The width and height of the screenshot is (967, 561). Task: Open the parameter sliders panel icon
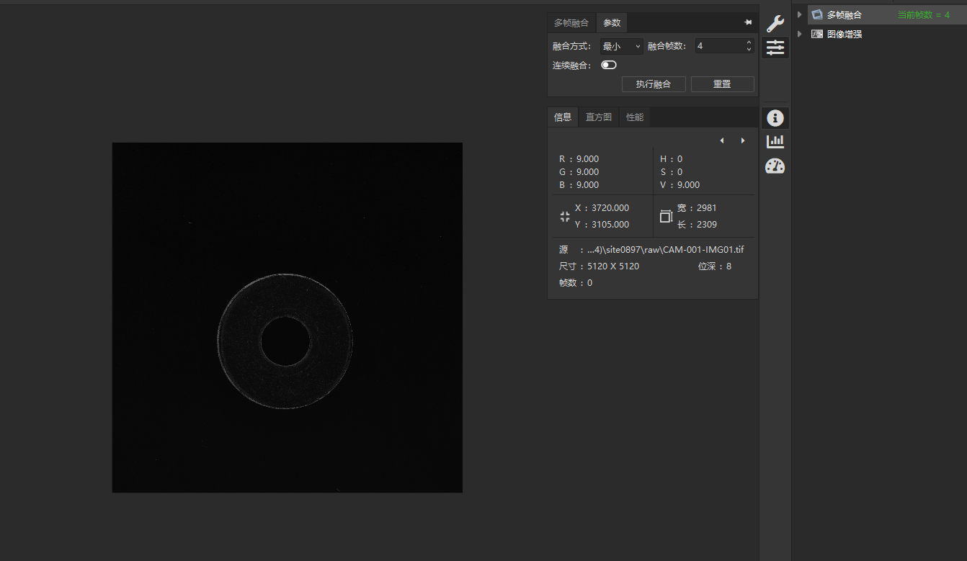tap(775, 48)
